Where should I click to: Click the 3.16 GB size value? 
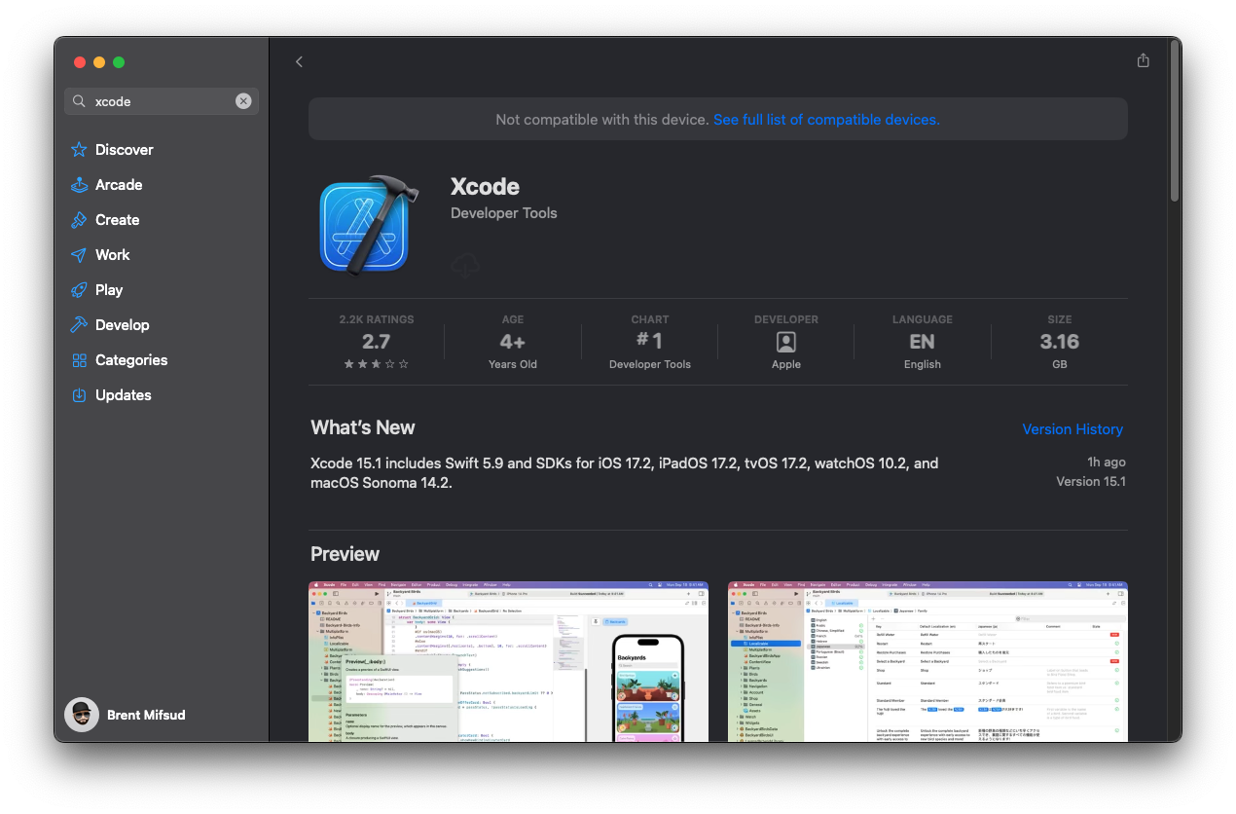coord(1059,342)
